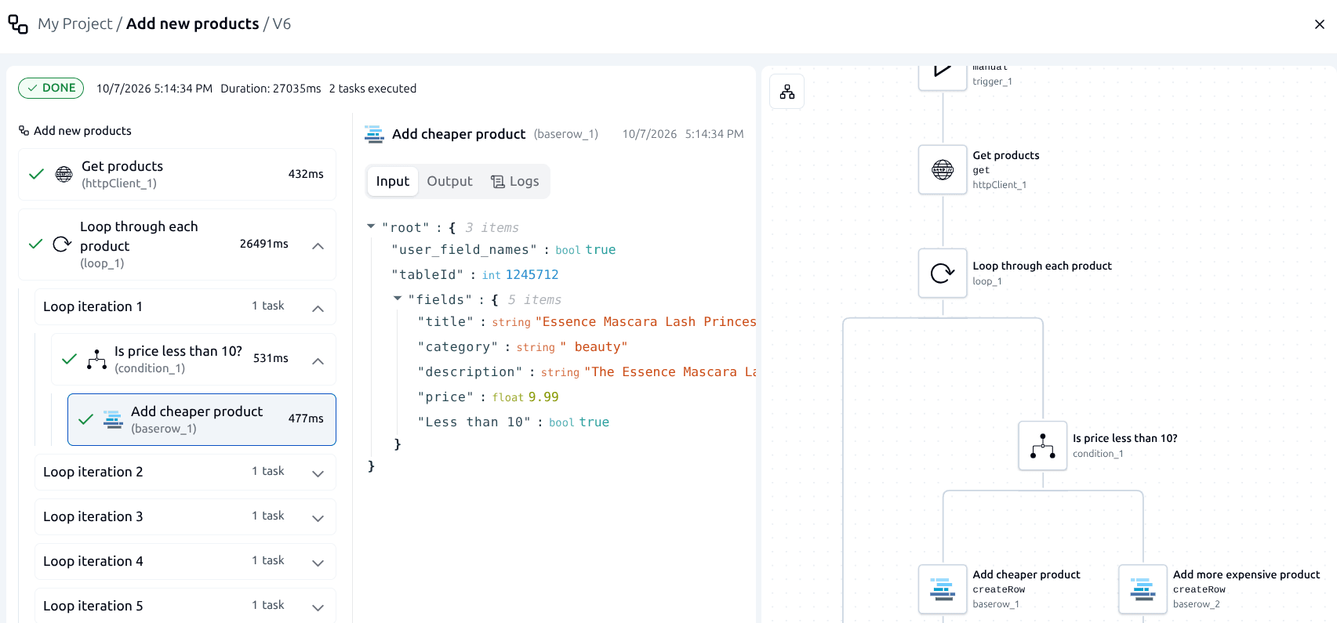Select the Add cheaper product baserow node
The image size is (1337, 623).
click(x=943, y=589)
